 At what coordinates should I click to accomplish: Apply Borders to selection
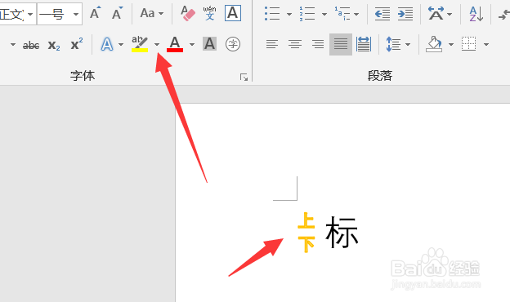click(468, 44)
